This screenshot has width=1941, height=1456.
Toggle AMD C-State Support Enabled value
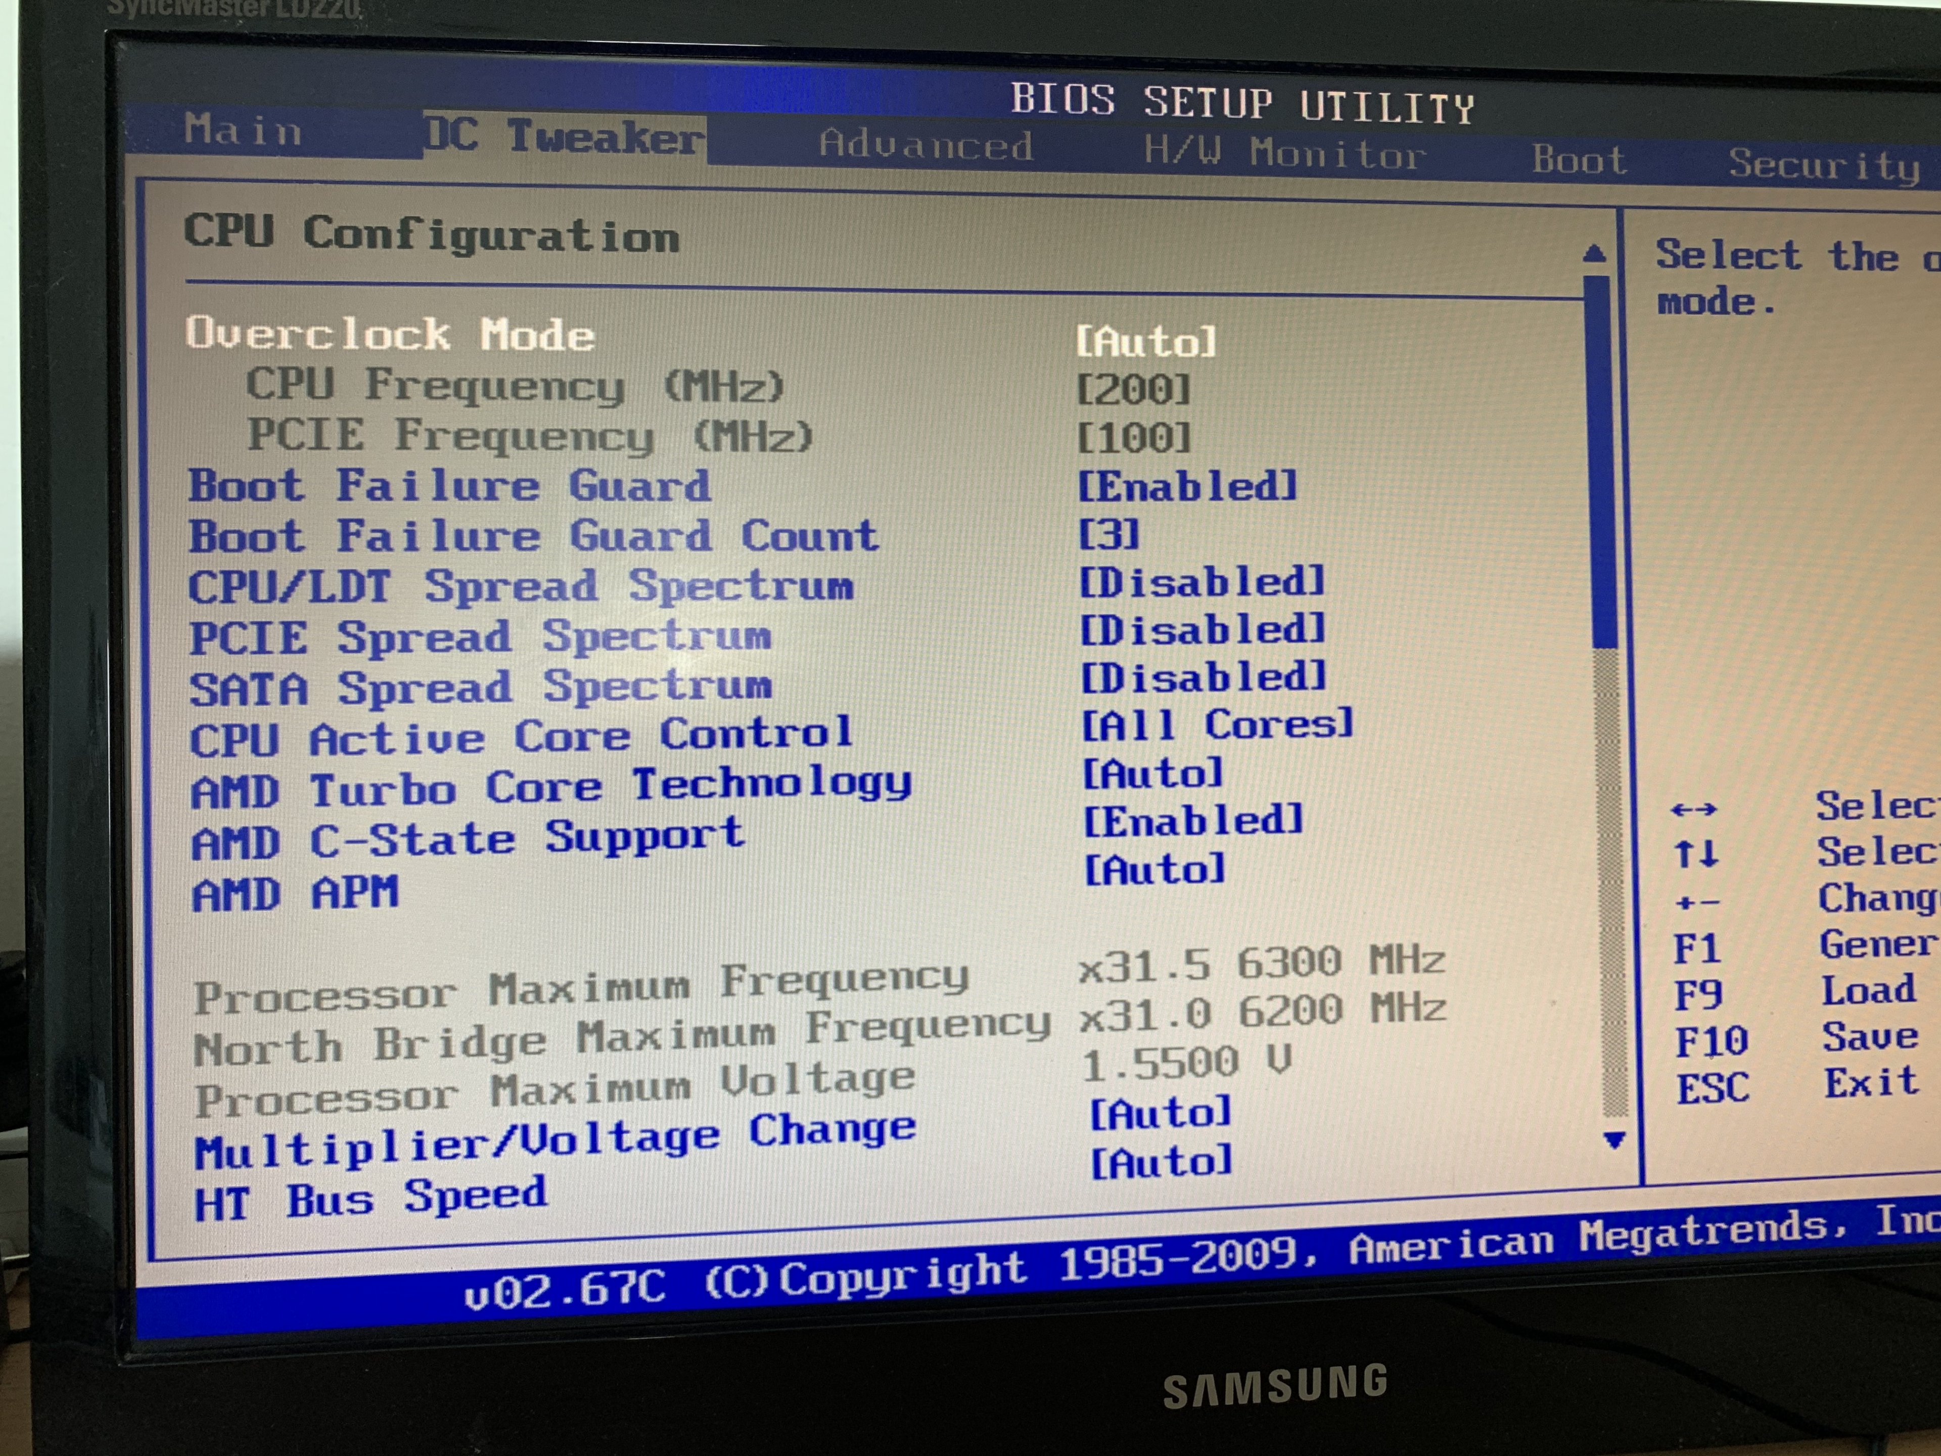pos(1192,823)
